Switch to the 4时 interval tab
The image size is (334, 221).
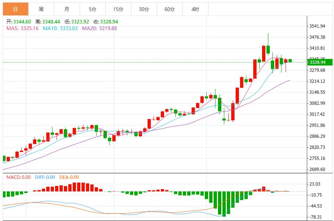click(195, 9)
